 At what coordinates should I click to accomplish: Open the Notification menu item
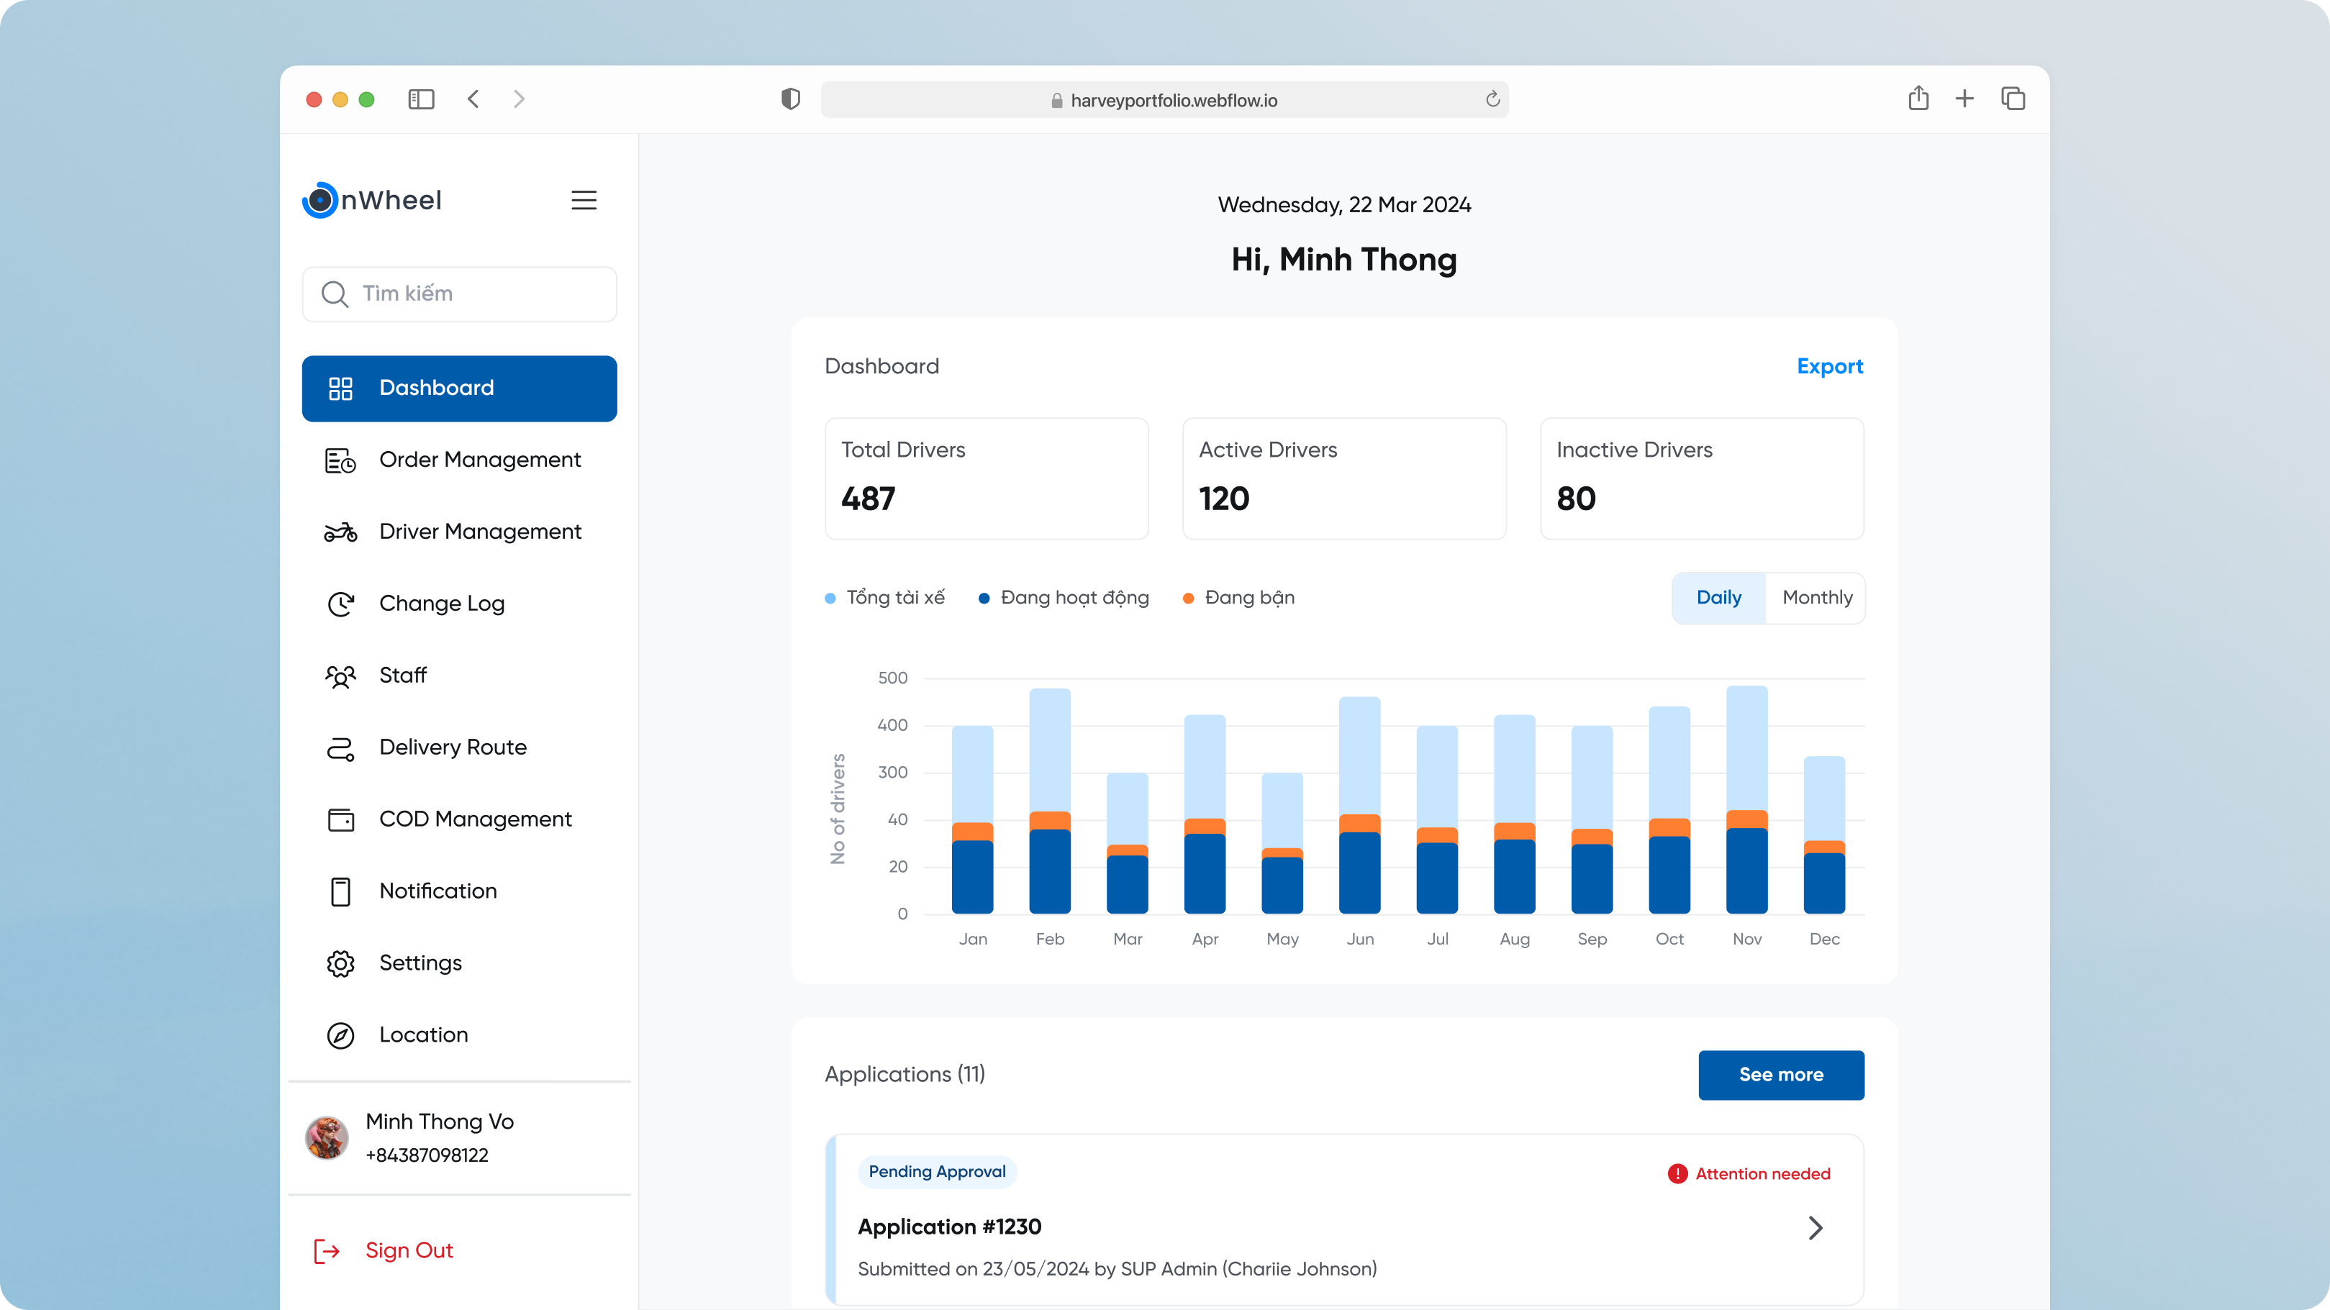(x=438, y=891)
